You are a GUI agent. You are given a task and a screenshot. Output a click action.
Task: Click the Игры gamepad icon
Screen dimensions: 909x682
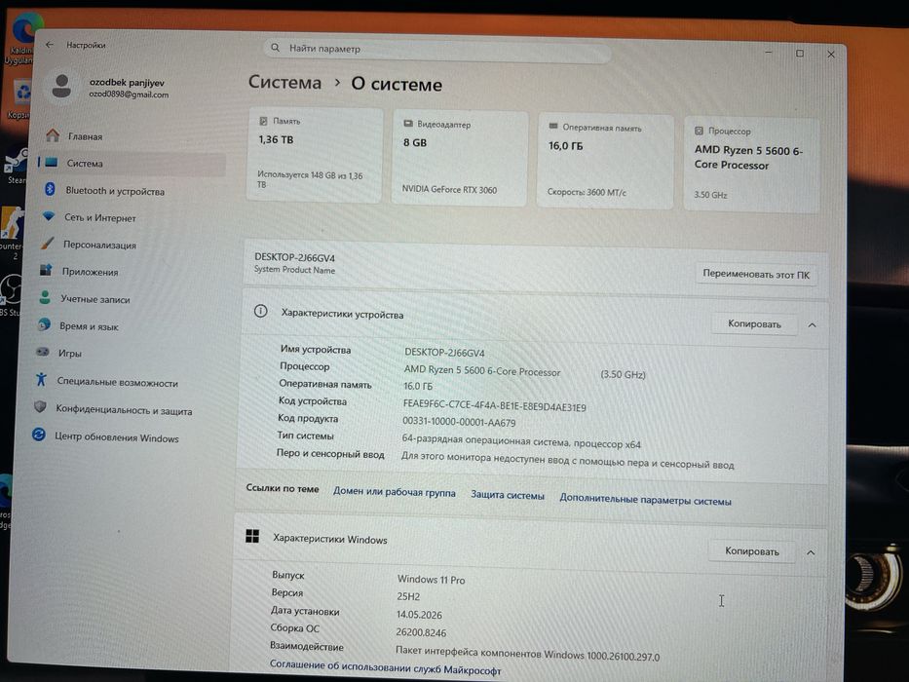point(42,352)
